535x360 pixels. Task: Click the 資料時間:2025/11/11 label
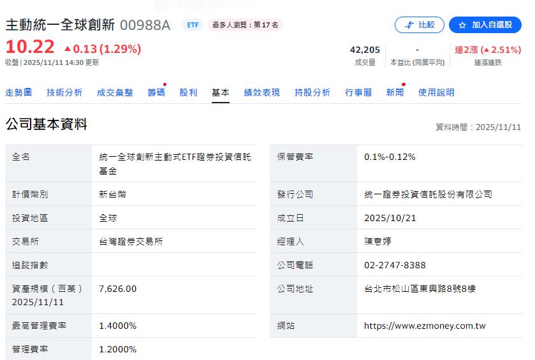[478, 127]
